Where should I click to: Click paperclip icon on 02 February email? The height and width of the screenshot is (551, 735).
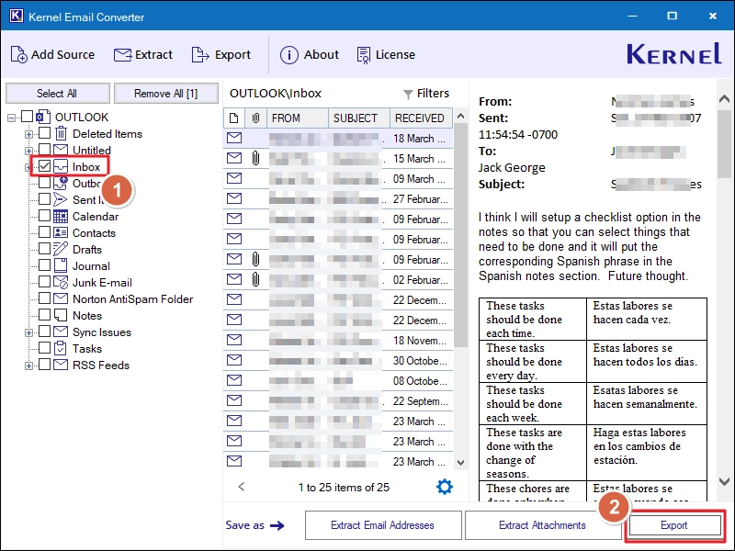(x=255, y=280)
